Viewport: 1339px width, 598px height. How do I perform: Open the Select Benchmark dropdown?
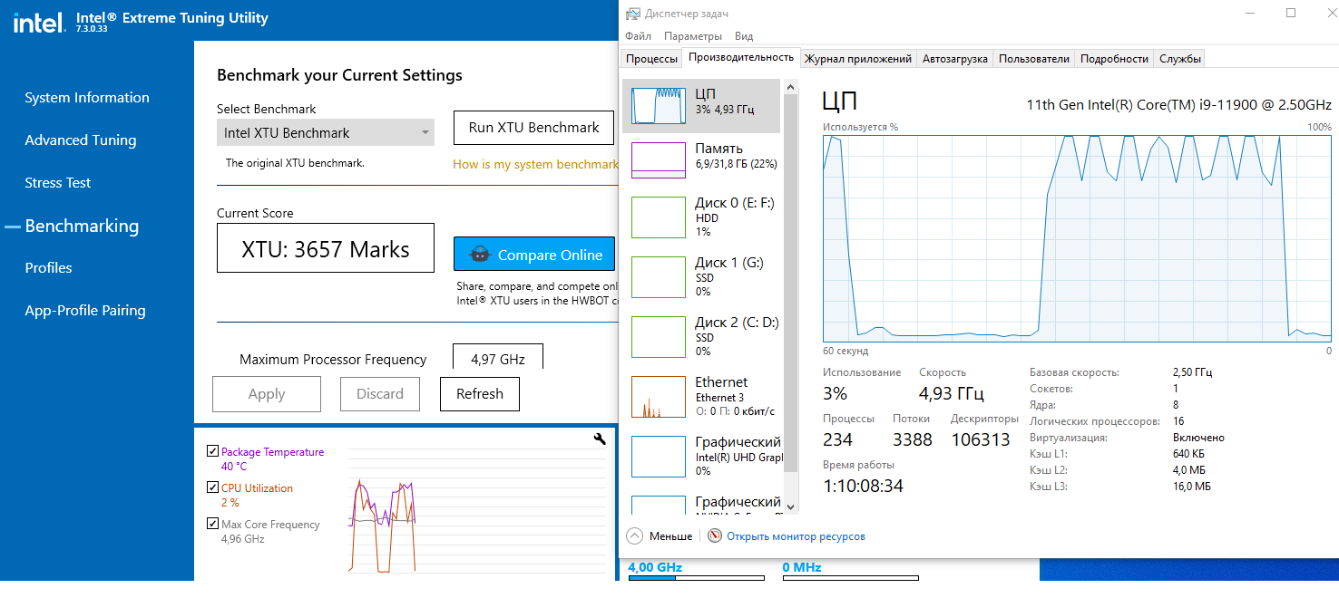pos(326,133)
